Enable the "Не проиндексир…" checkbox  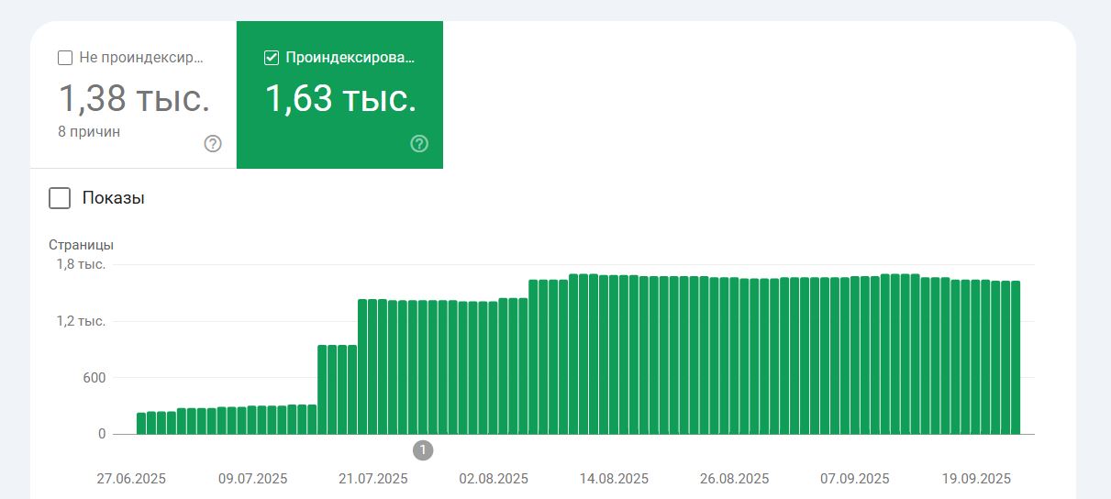pos(65,58)
